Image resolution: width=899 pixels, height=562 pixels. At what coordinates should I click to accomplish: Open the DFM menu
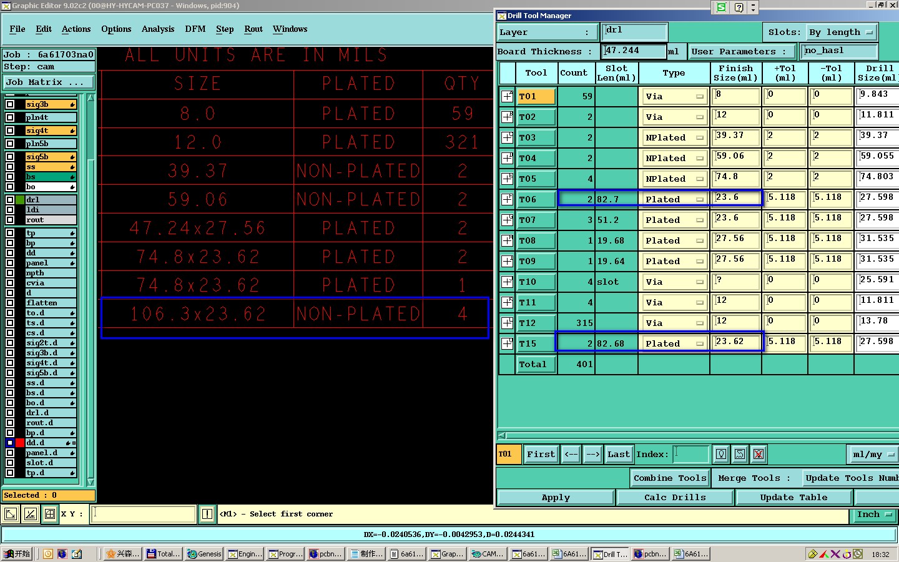pos(195,29)
